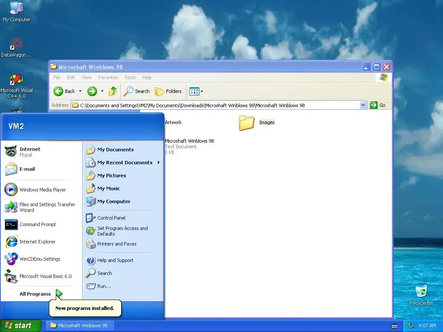This screenshot has width=443, height=332.
Task: Open the Views dropdown in the toolbar
Action: tap(196, 91)
